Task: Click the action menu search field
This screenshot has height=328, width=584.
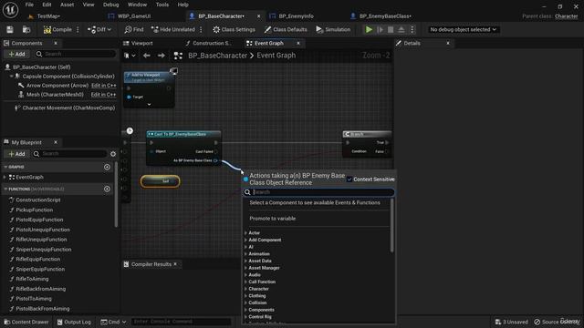Action: 318,192
